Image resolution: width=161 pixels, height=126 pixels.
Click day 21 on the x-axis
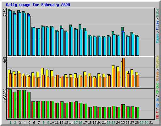coord(104,123)
